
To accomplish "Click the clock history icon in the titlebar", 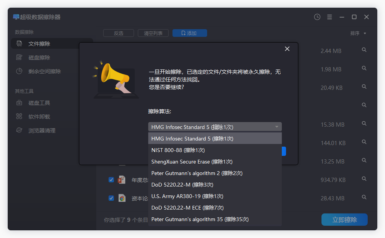I will pos(317,17).
